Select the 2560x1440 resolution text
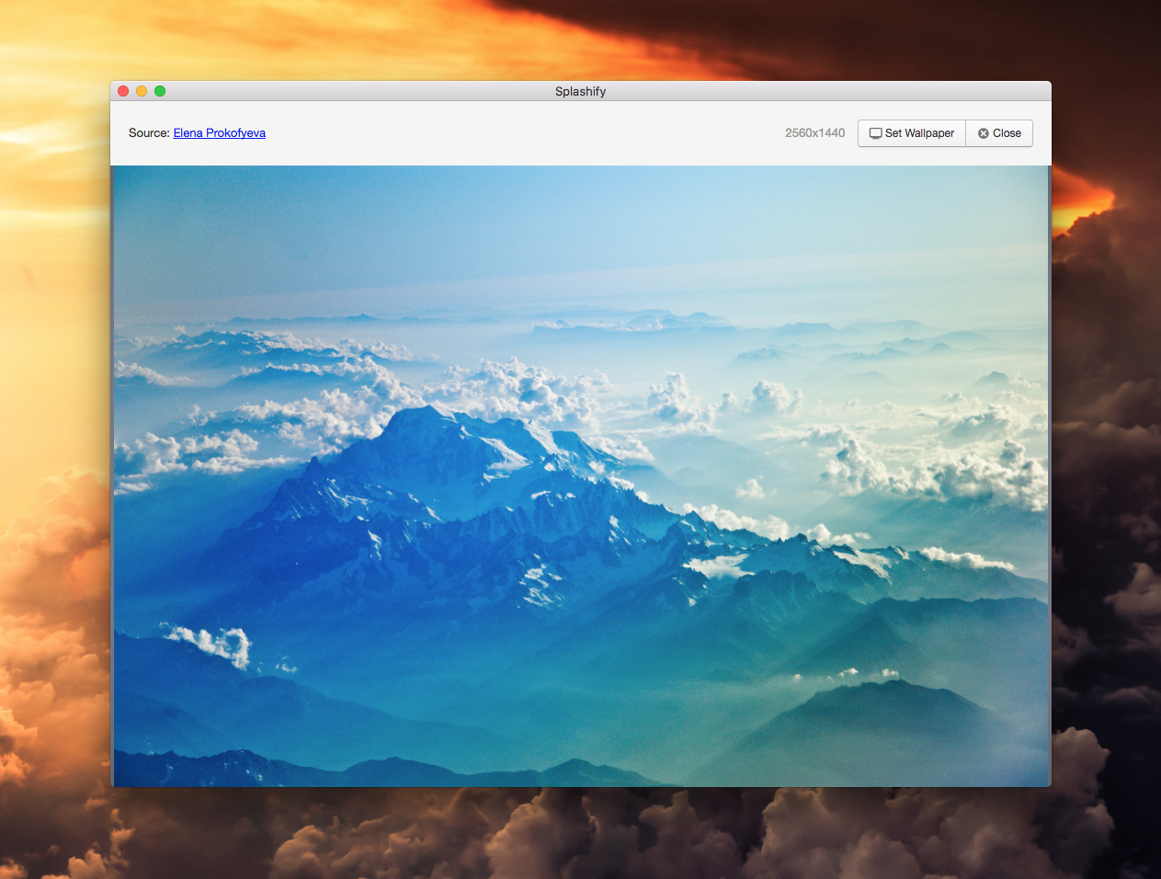Screen dimensions: 1161x879 pyautogui.click(x=814, y=132)
